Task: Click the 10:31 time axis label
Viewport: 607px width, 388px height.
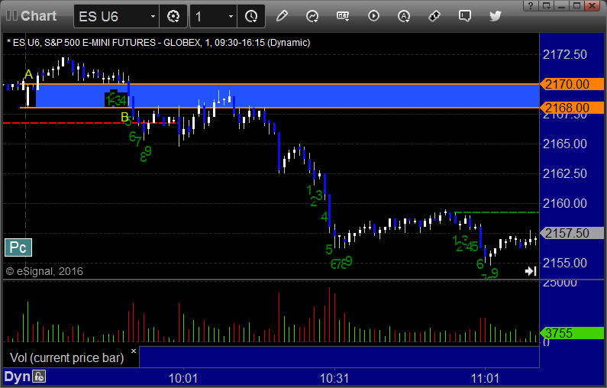Action: (334, 378)
